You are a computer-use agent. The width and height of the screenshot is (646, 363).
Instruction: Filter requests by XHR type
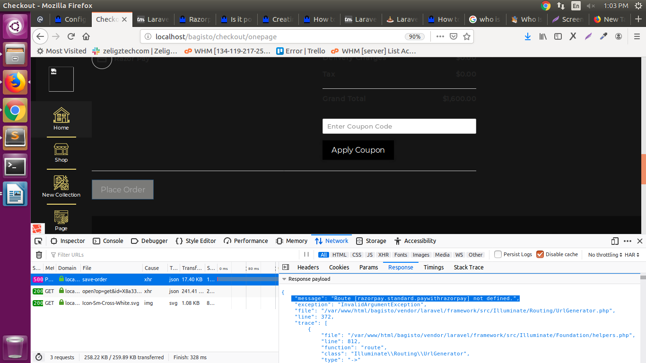coord(384,255)
